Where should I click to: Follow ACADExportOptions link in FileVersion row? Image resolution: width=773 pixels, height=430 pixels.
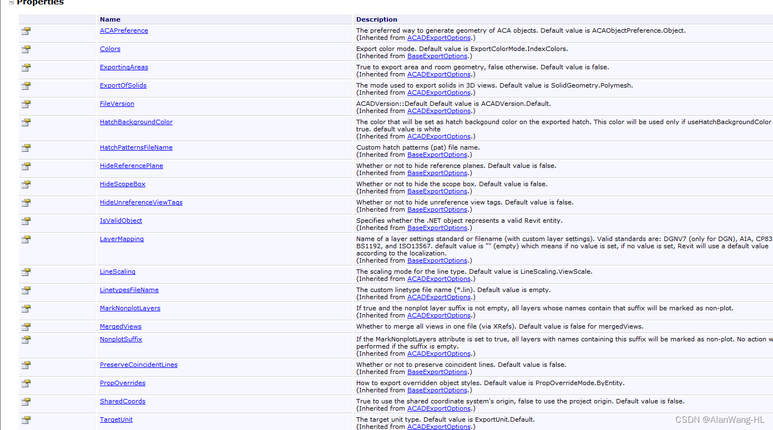click(439, 111)
